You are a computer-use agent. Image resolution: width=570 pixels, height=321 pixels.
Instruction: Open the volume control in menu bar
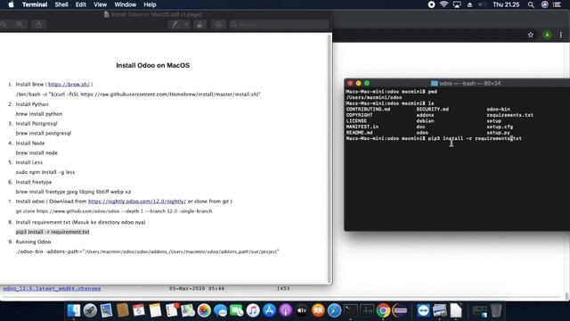click(482, 4)
